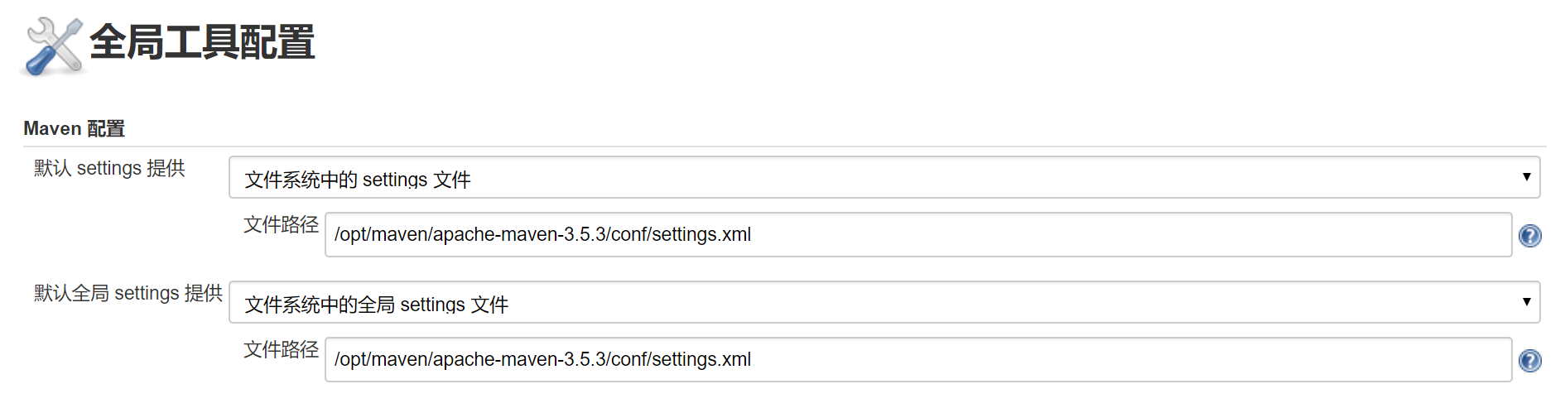Click the 全局工具配置 page title

pos(202,42)
